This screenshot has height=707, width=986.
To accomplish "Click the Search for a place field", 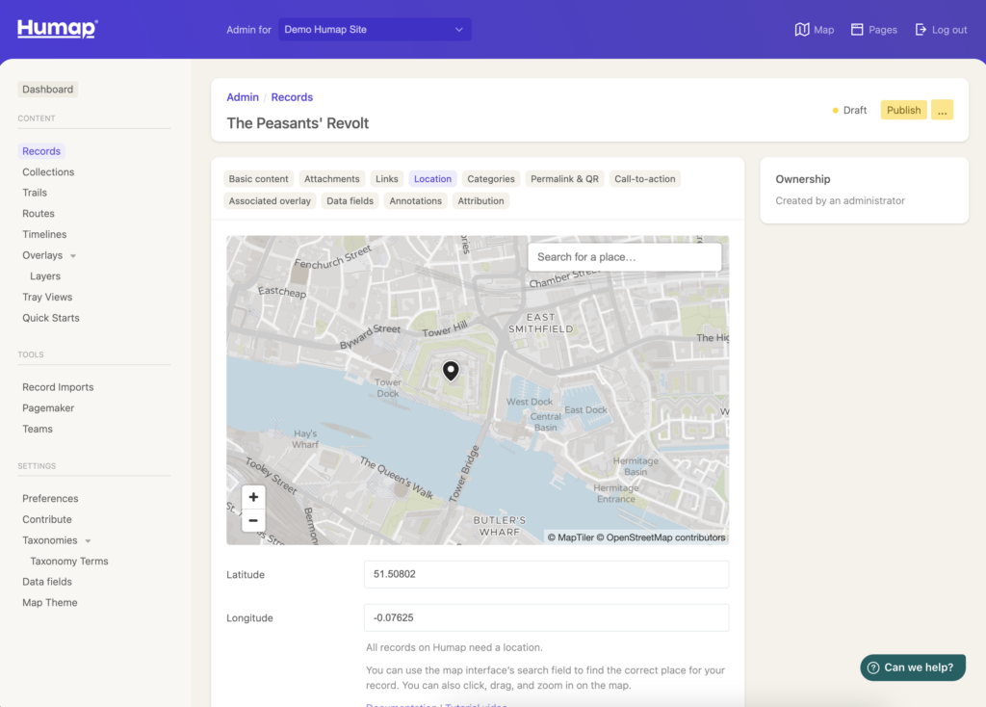I will click(624, 257).
